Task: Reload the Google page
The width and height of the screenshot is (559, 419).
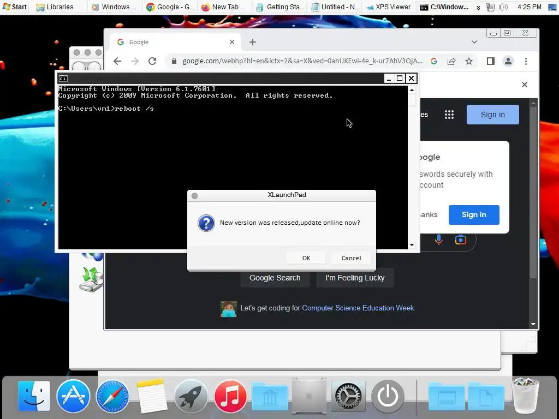Action: point(152,61)
